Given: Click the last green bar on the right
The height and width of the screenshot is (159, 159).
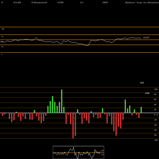Looking at the screenshot, I should point(141,110).
